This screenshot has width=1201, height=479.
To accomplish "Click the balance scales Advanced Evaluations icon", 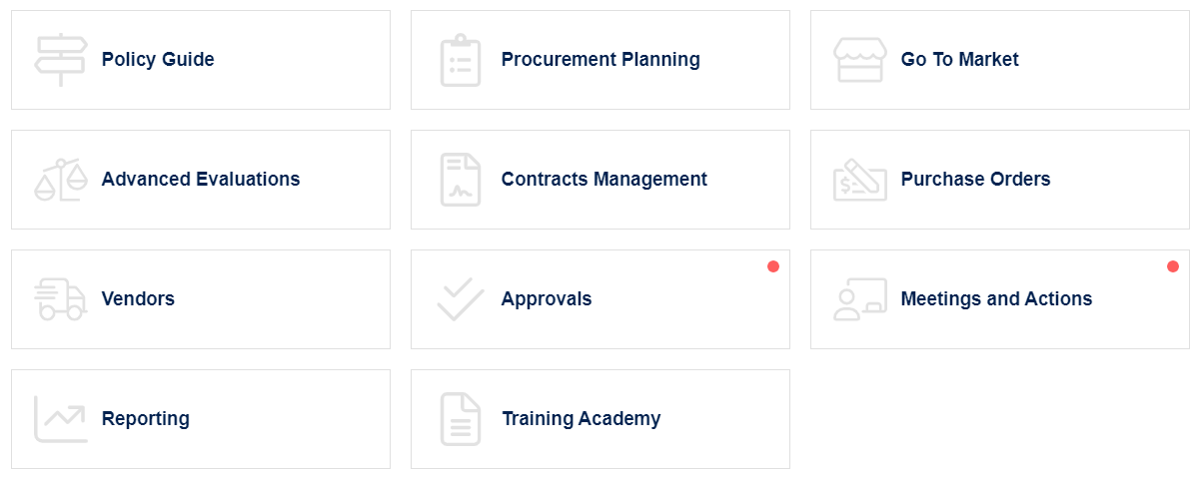I will [61, 180].
